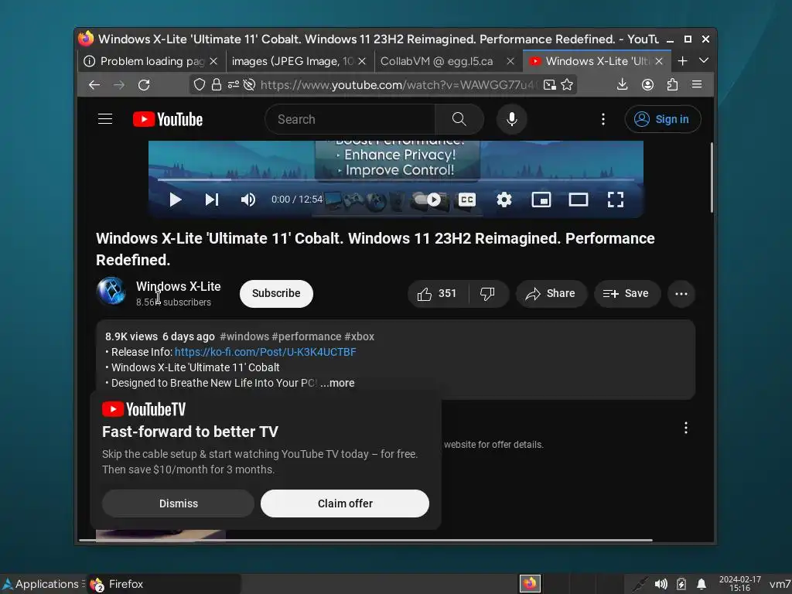Open picture-in-picture icon in address bar
This screenshot has height=594, width=792.
click(x=550, y=85)
